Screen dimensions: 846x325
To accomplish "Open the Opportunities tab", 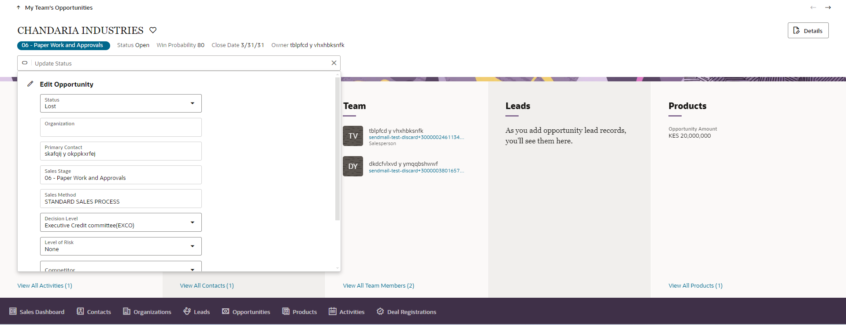I will [246, 312].
